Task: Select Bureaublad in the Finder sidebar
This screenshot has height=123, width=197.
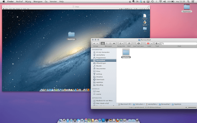Action: click(x=103, y=60)
